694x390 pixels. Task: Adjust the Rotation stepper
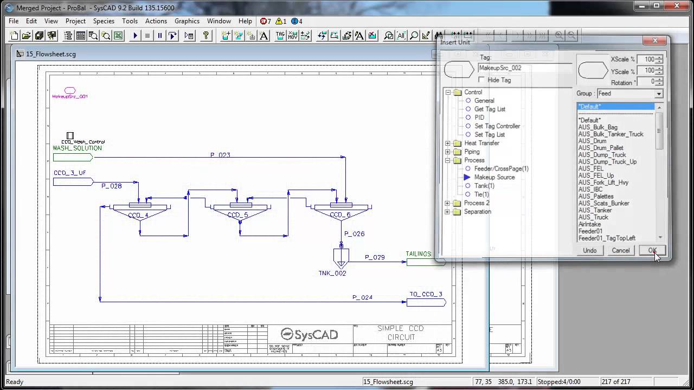coord(659,82)
